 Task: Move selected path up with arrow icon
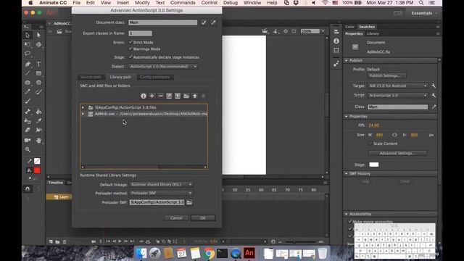tap(195, 96)
